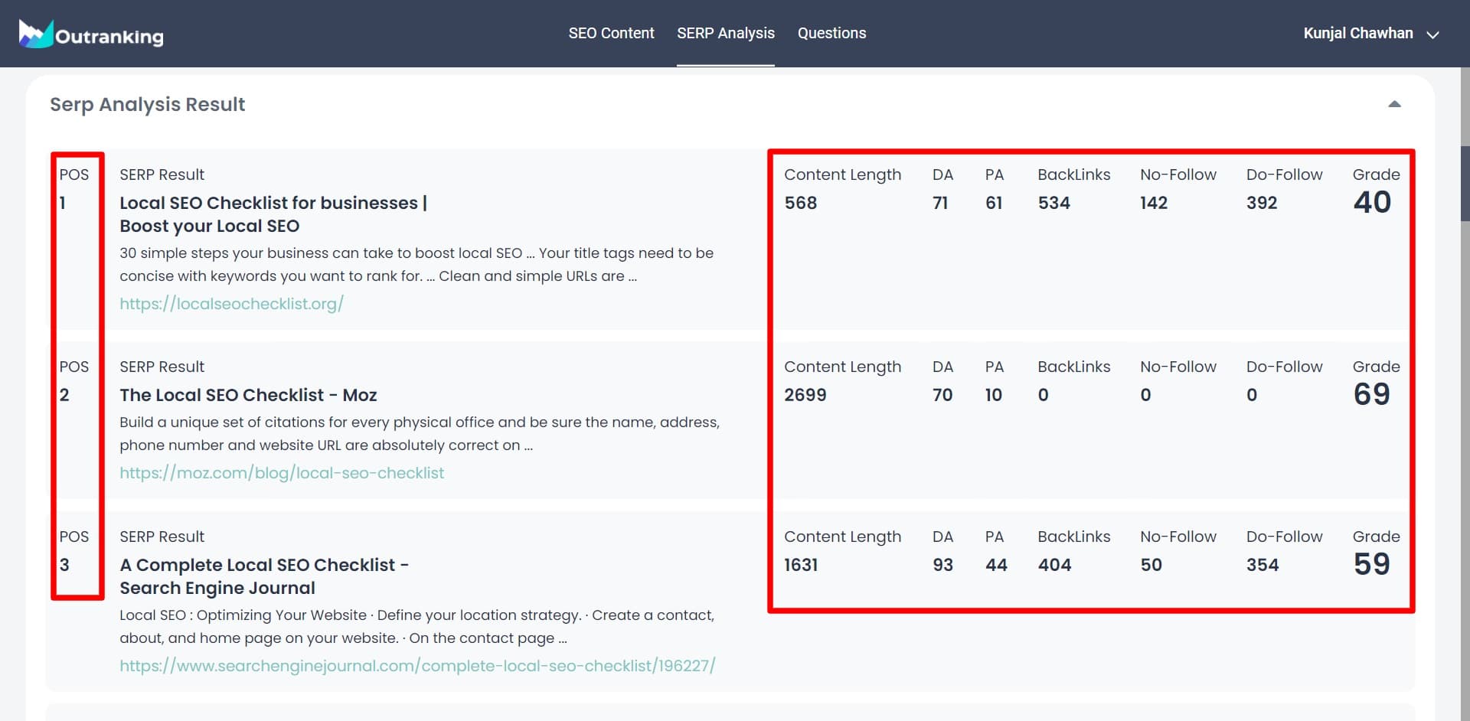The height and width of the screenshot is (721, 1470).
Task: Click DA value 93
Action: (942, 565)
